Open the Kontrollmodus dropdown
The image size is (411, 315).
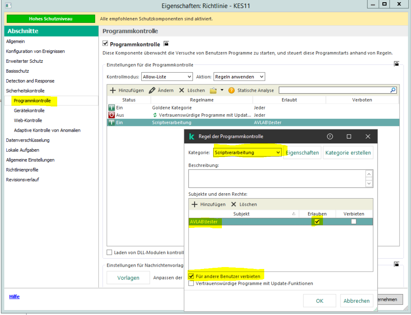click(167, 76)
